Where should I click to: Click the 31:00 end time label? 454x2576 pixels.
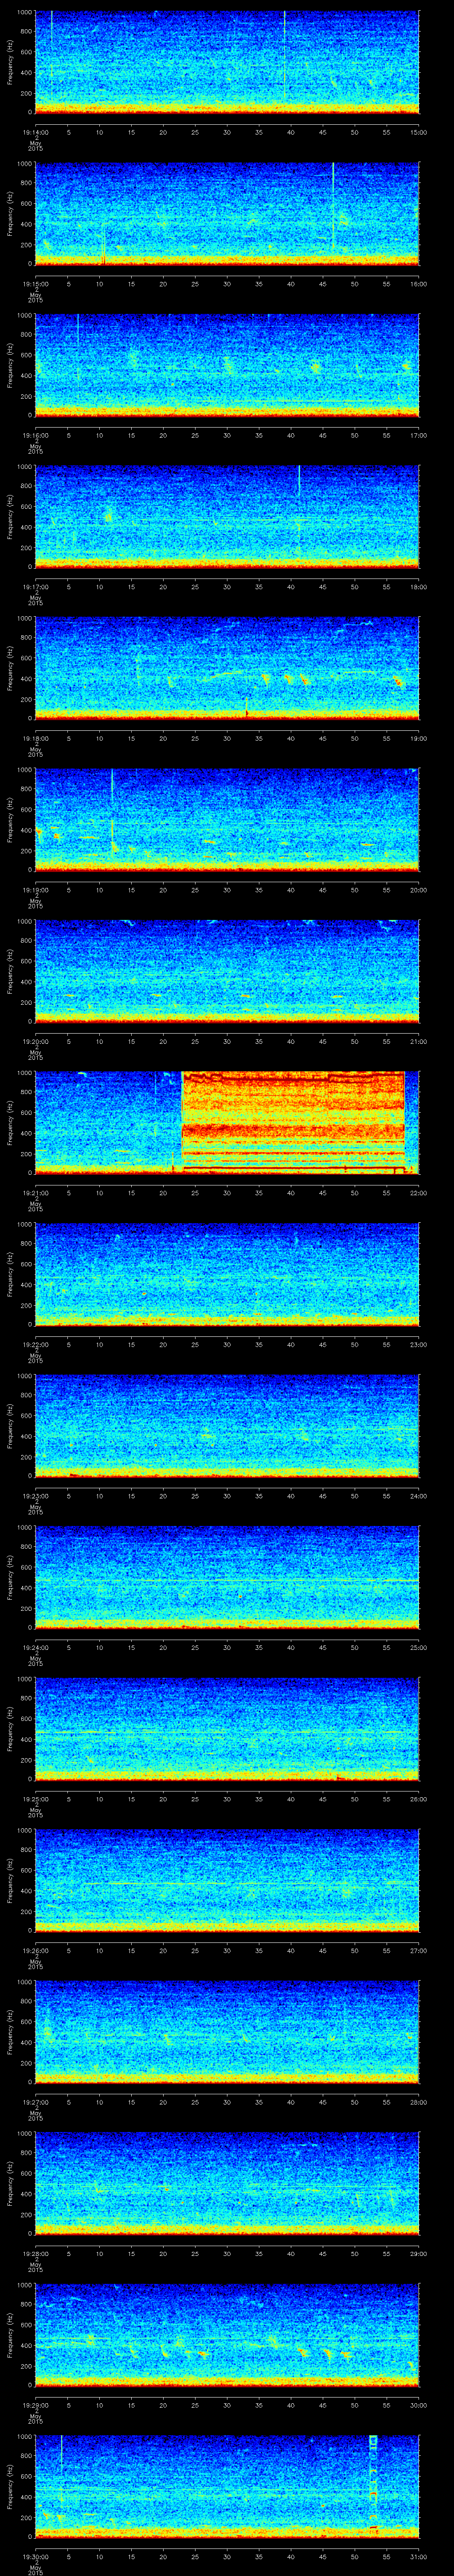(418, 2556)
